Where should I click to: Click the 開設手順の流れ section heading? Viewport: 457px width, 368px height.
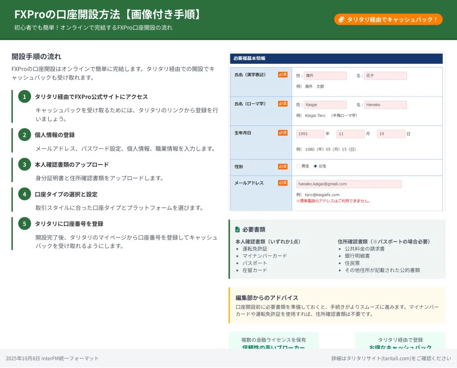pyautogui.click(x=37, y=57)
